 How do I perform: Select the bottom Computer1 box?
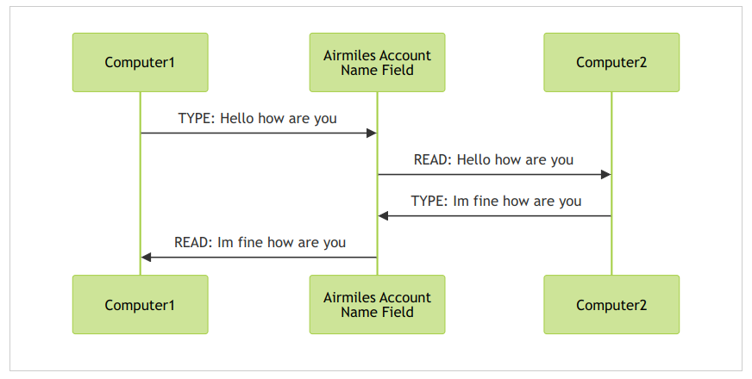point(140,305)
